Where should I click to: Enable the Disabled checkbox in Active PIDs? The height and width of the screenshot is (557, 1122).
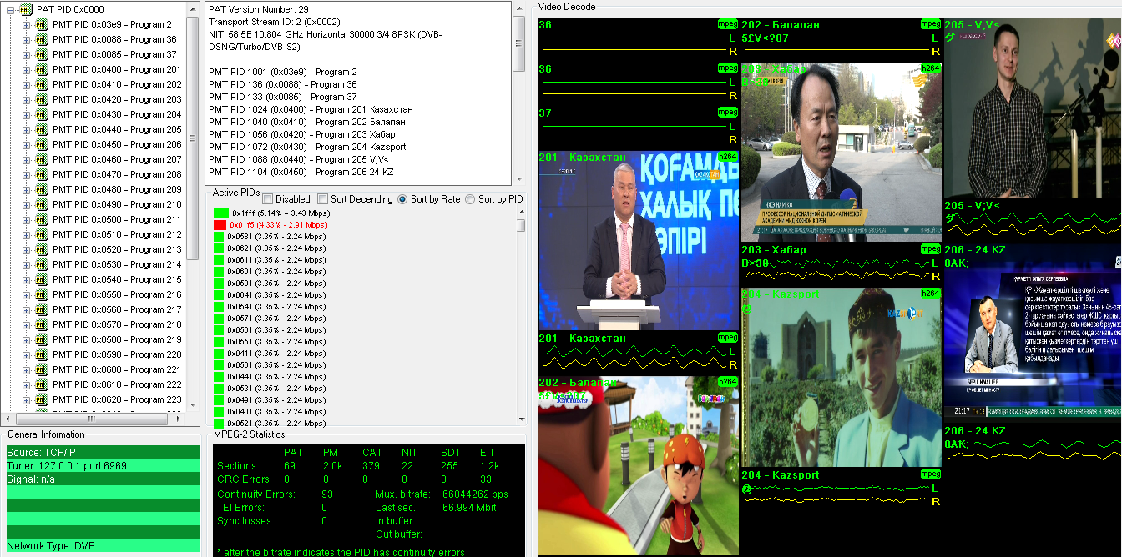coord(268,199)
